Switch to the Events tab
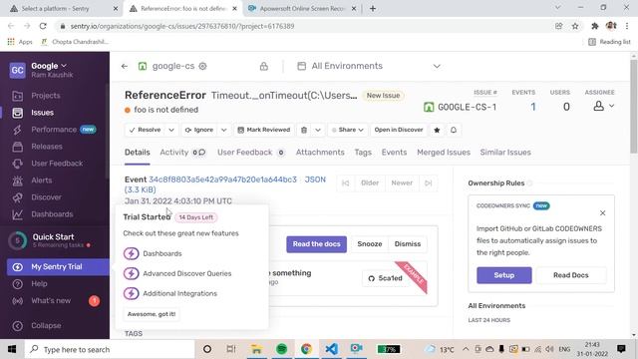638x359 pixels. pos(394,153)
